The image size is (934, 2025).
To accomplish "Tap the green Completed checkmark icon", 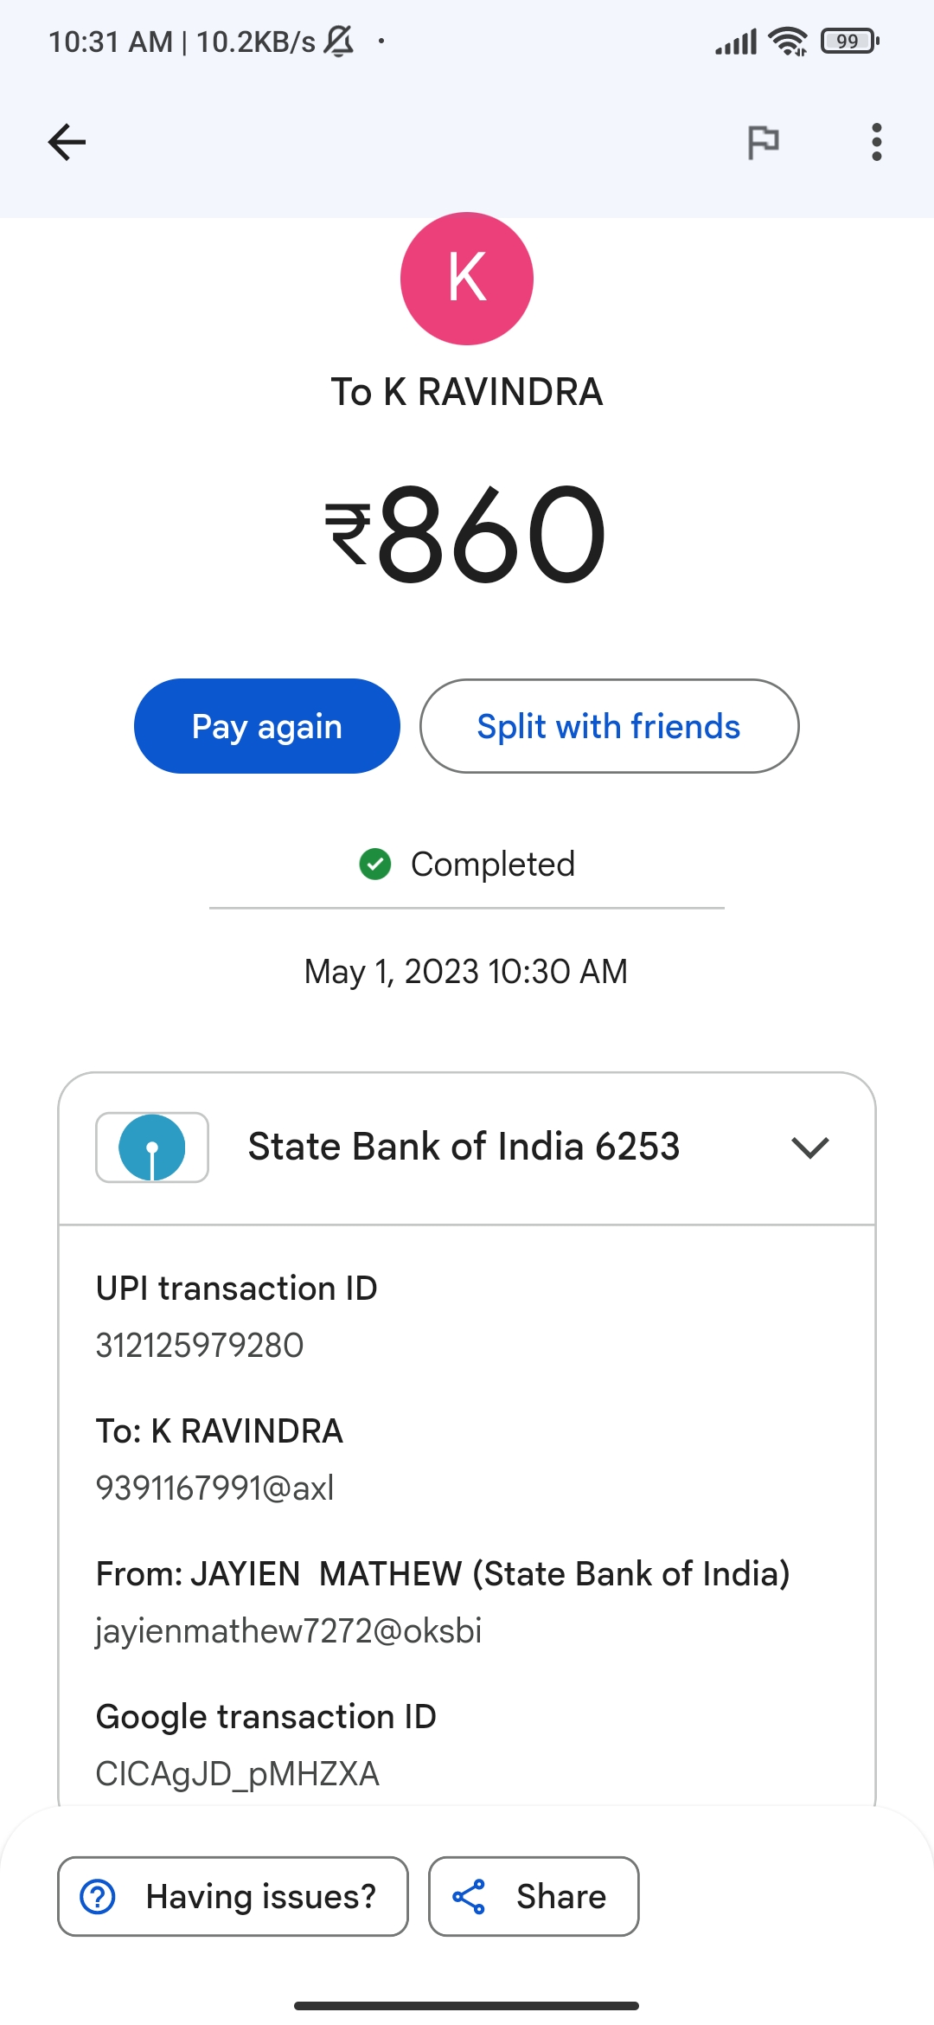I will (x=375, y=864).
